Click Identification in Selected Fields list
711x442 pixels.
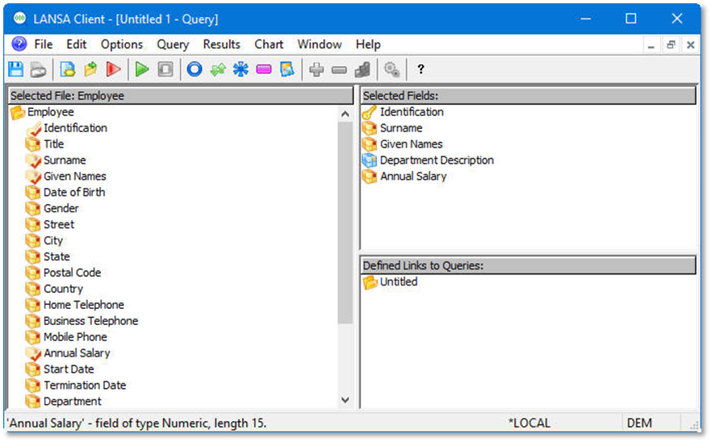412,112
